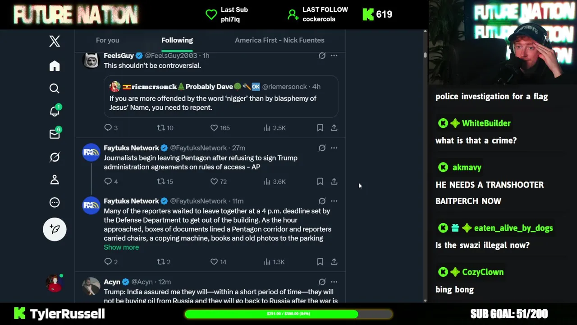Click the SUB GOAL: 51/200 counter
Viewport: 577px width, 325px height.
point(509,314)
